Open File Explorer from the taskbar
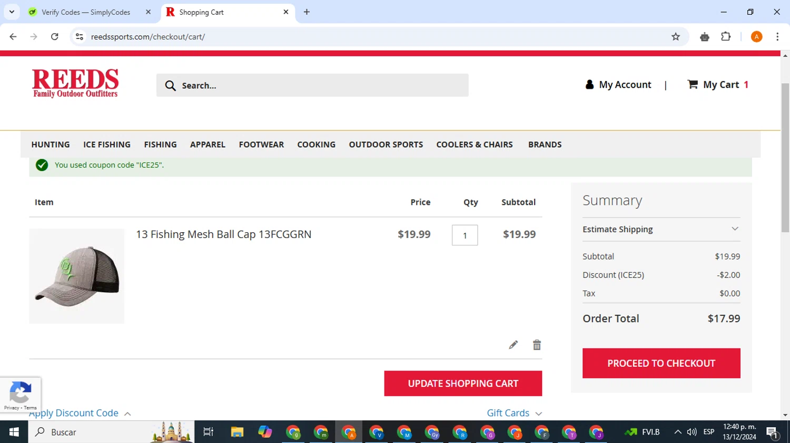This screenshot has height=443, width=790. click(x=237, y=432)
